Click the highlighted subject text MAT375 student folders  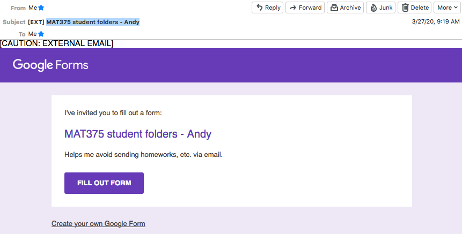(x=93, y=22)
